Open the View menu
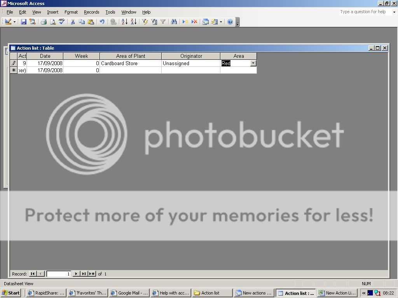 (x=37, y=12)
